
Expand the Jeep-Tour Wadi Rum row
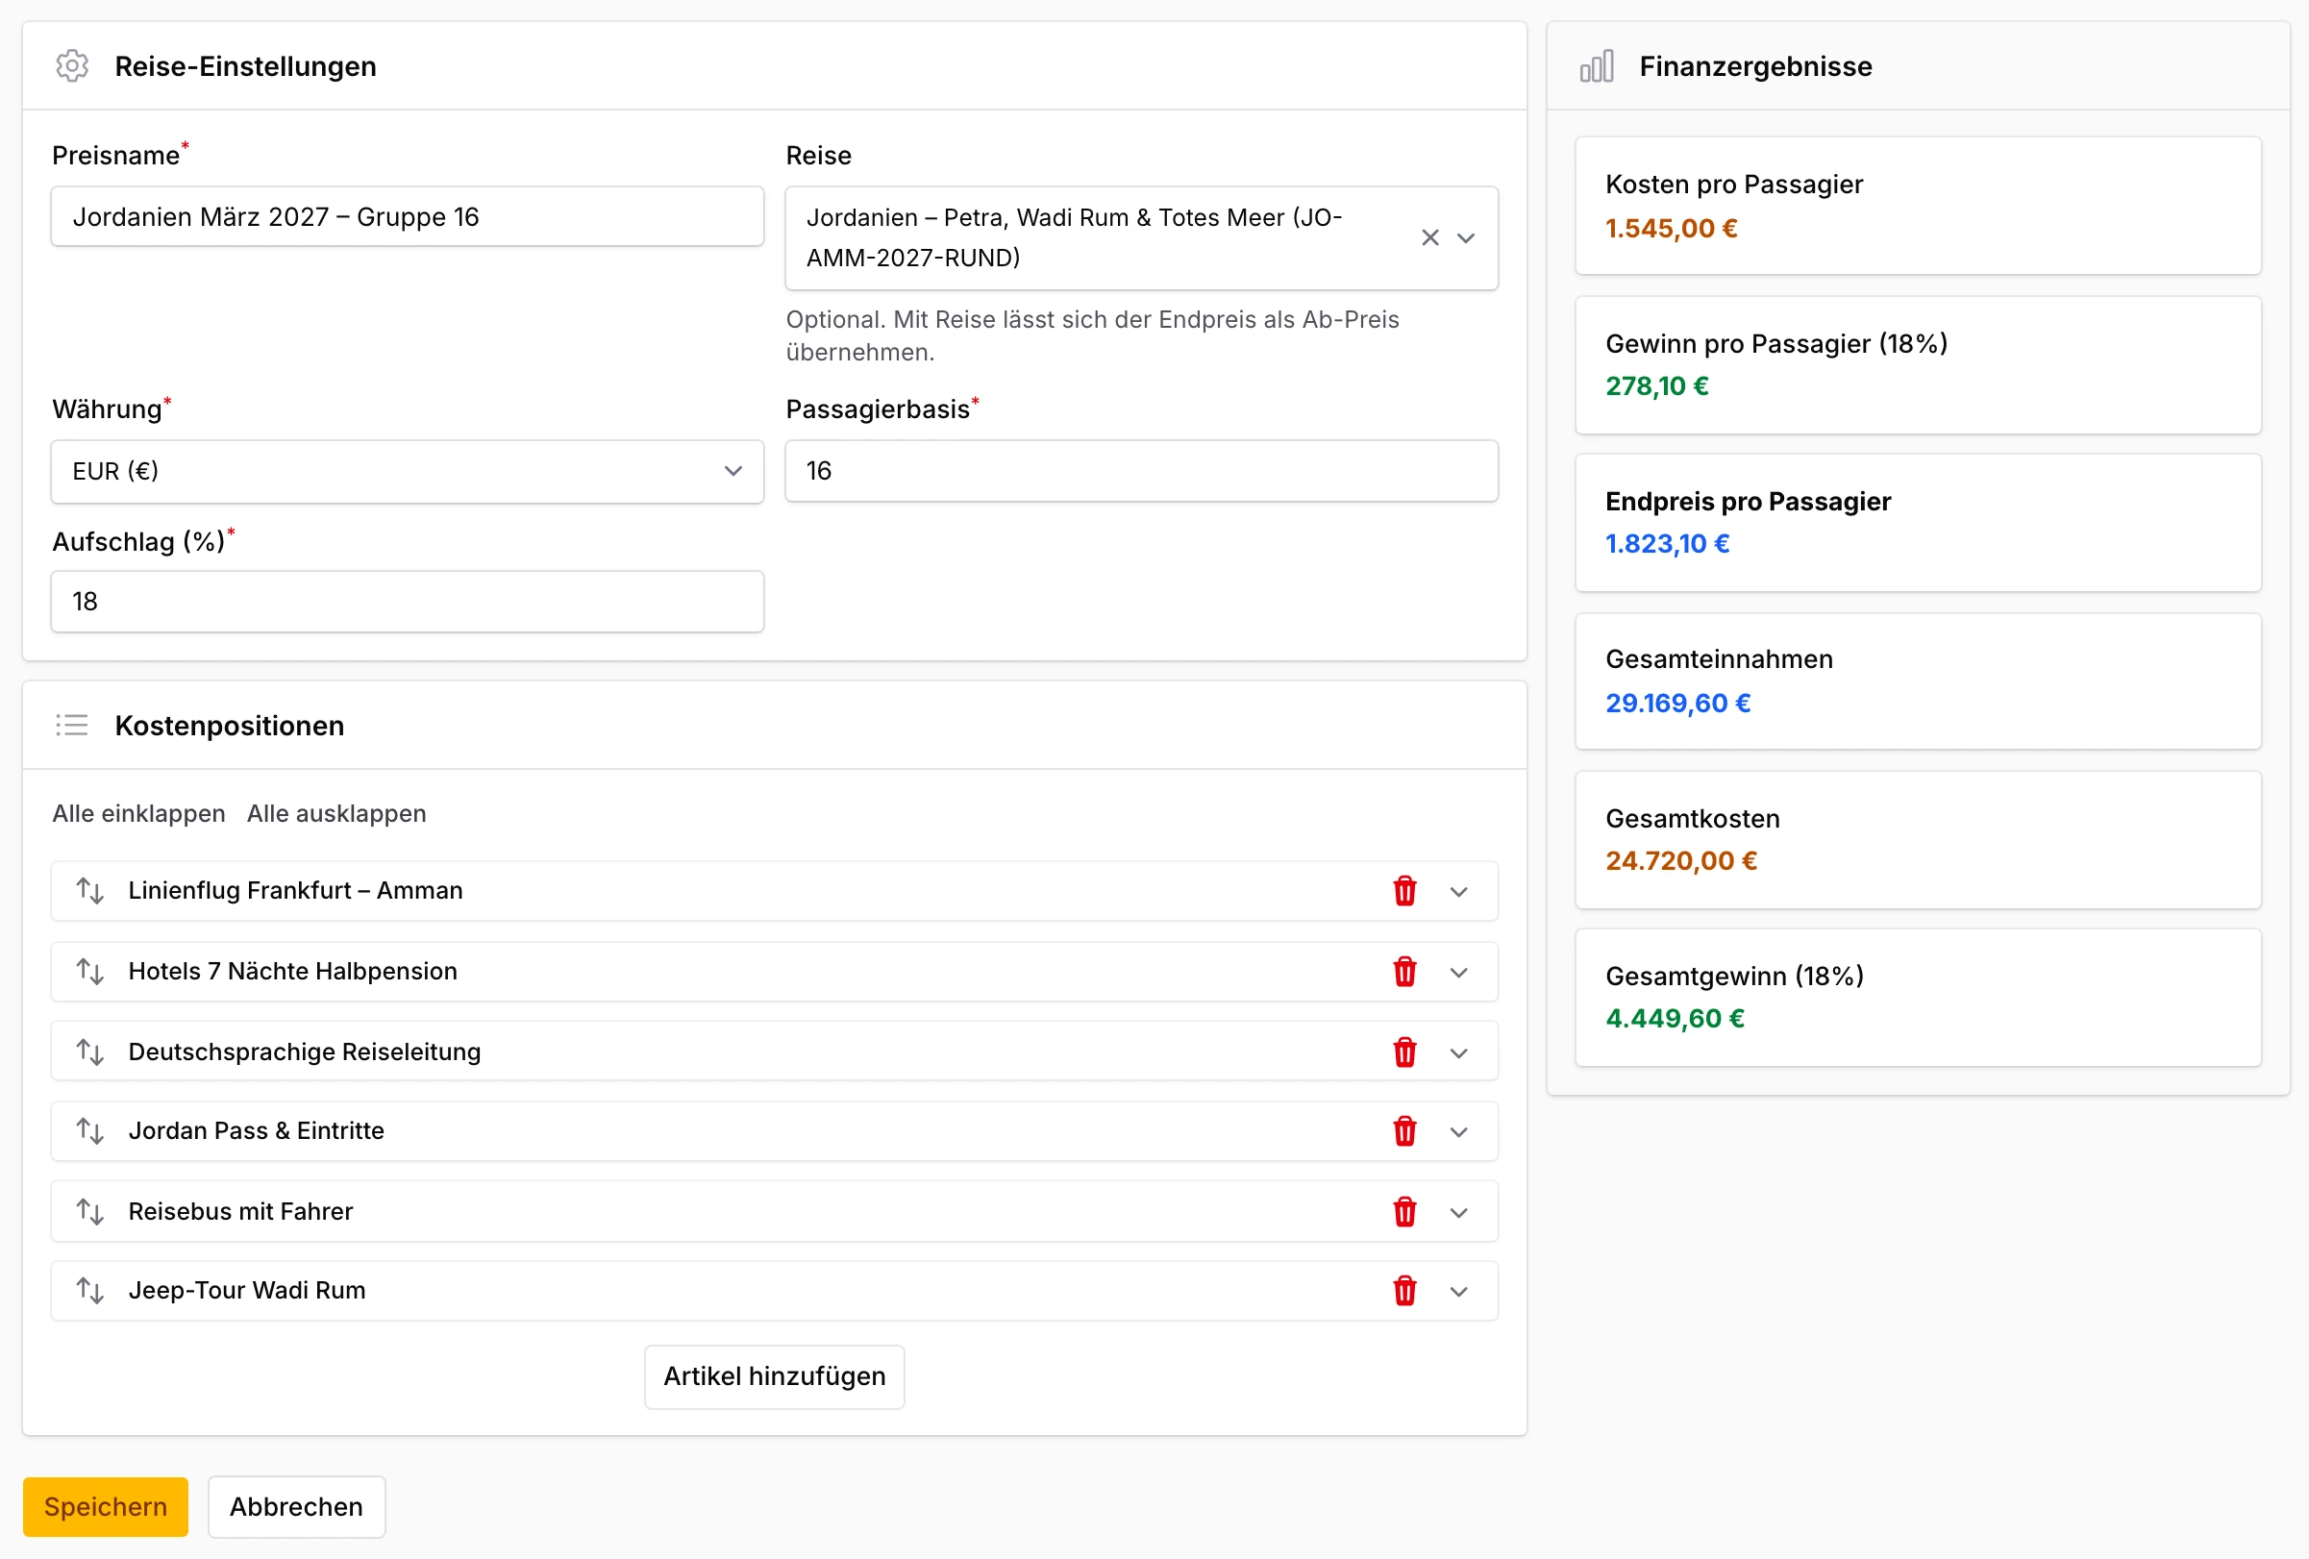click(1458, 1293)
